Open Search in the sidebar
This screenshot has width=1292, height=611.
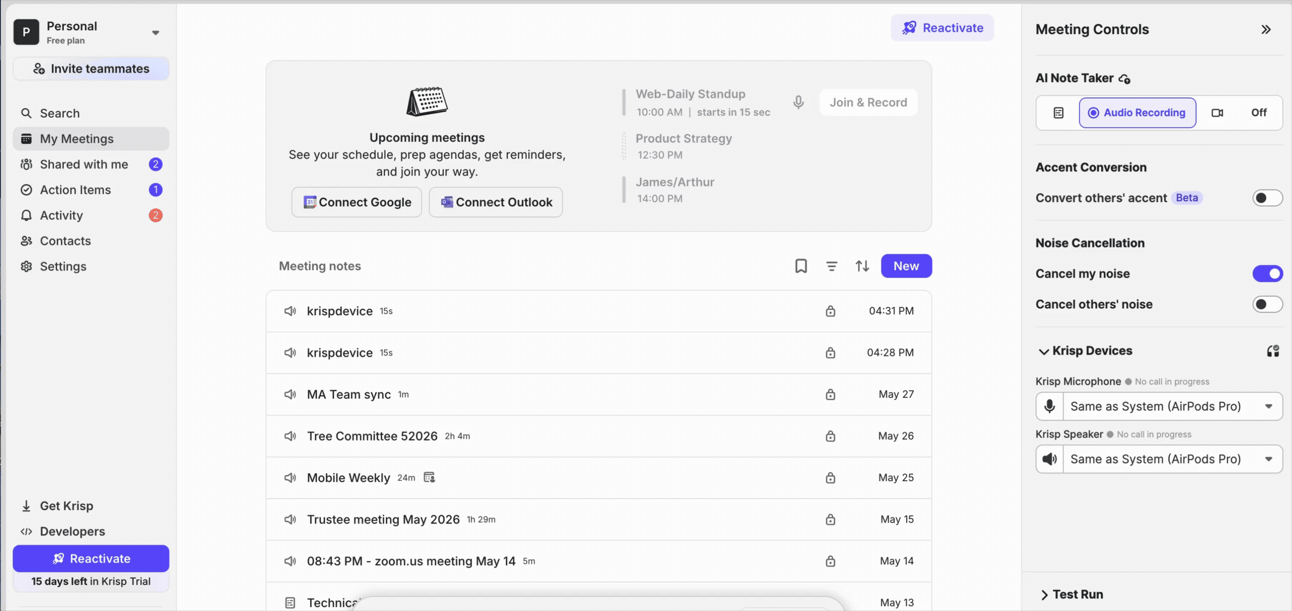[x=91, y=113]
